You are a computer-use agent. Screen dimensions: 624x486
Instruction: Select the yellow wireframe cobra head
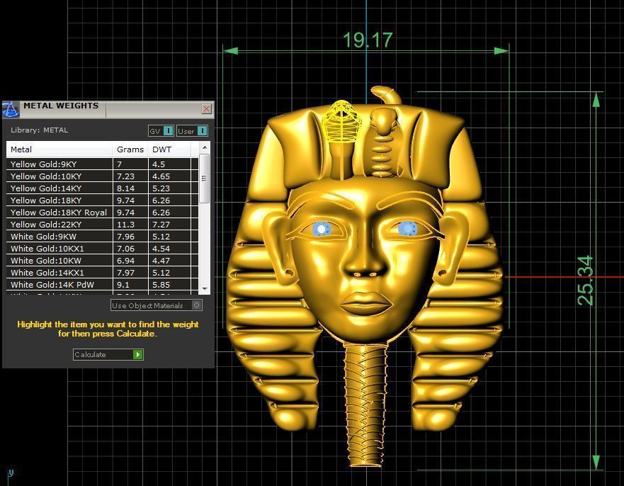[341, 120]
